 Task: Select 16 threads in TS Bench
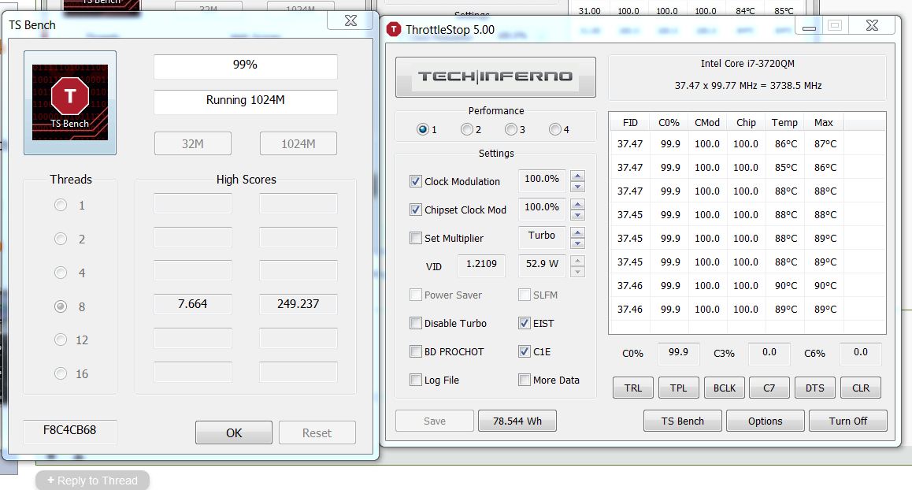coord(61,373)
